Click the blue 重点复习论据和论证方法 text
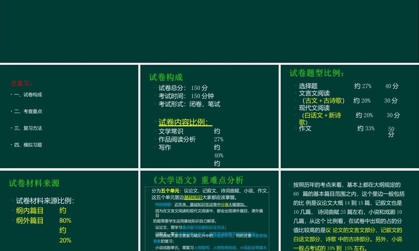This screenshot has height=251, width=419. [x=203, y=228]
